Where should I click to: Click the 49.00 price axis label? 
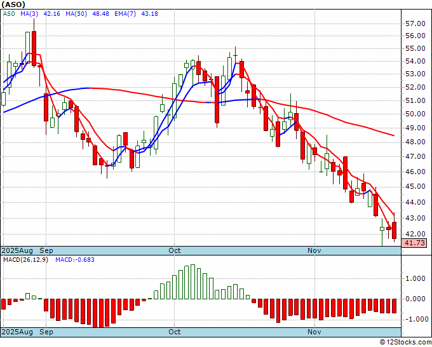click(x=415, y=128)
